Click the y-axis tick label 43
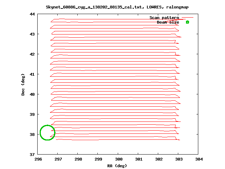225x169 pixels. 32,34
